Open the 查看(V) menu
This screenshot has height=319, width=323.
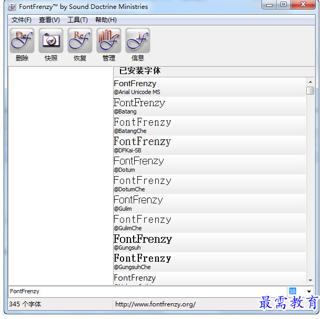tap(49, 20)
